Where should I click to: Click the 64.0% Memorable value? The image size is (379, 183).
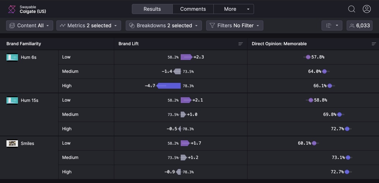pyautogui.click(x=315, y=71)
